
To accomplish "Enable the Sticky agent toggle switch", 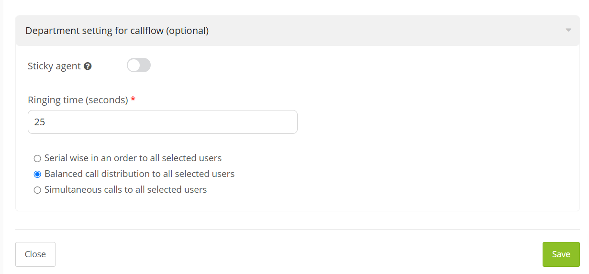I will click(139, 66).
